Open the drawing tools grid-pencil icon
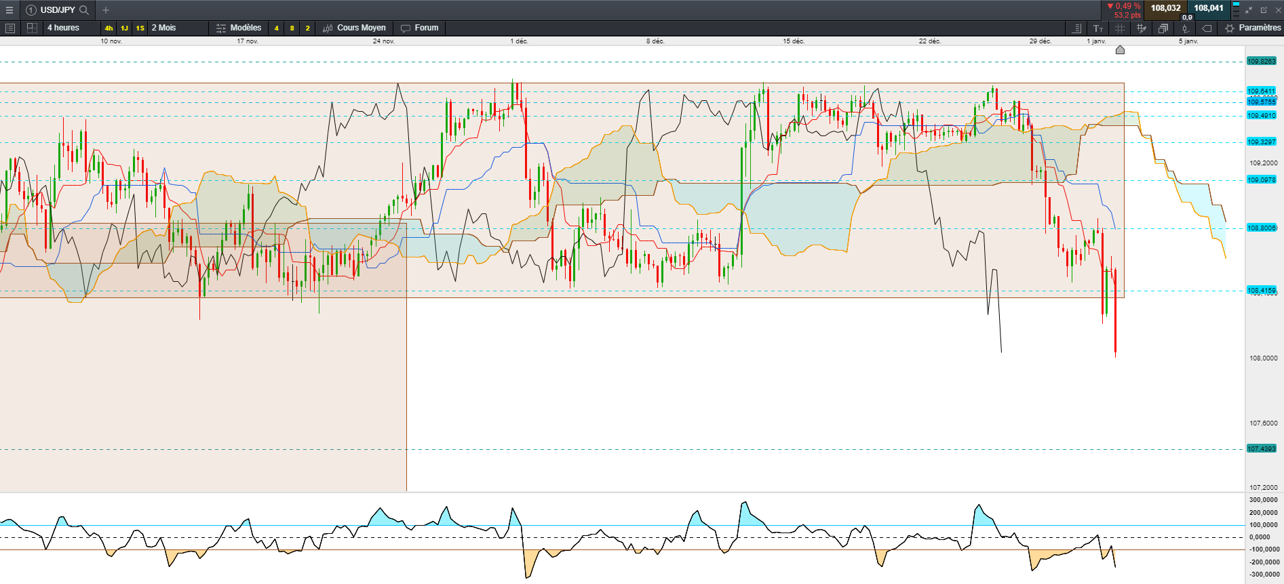Viewport: 1284px width, 584px height. click(x=1142, y=28)
